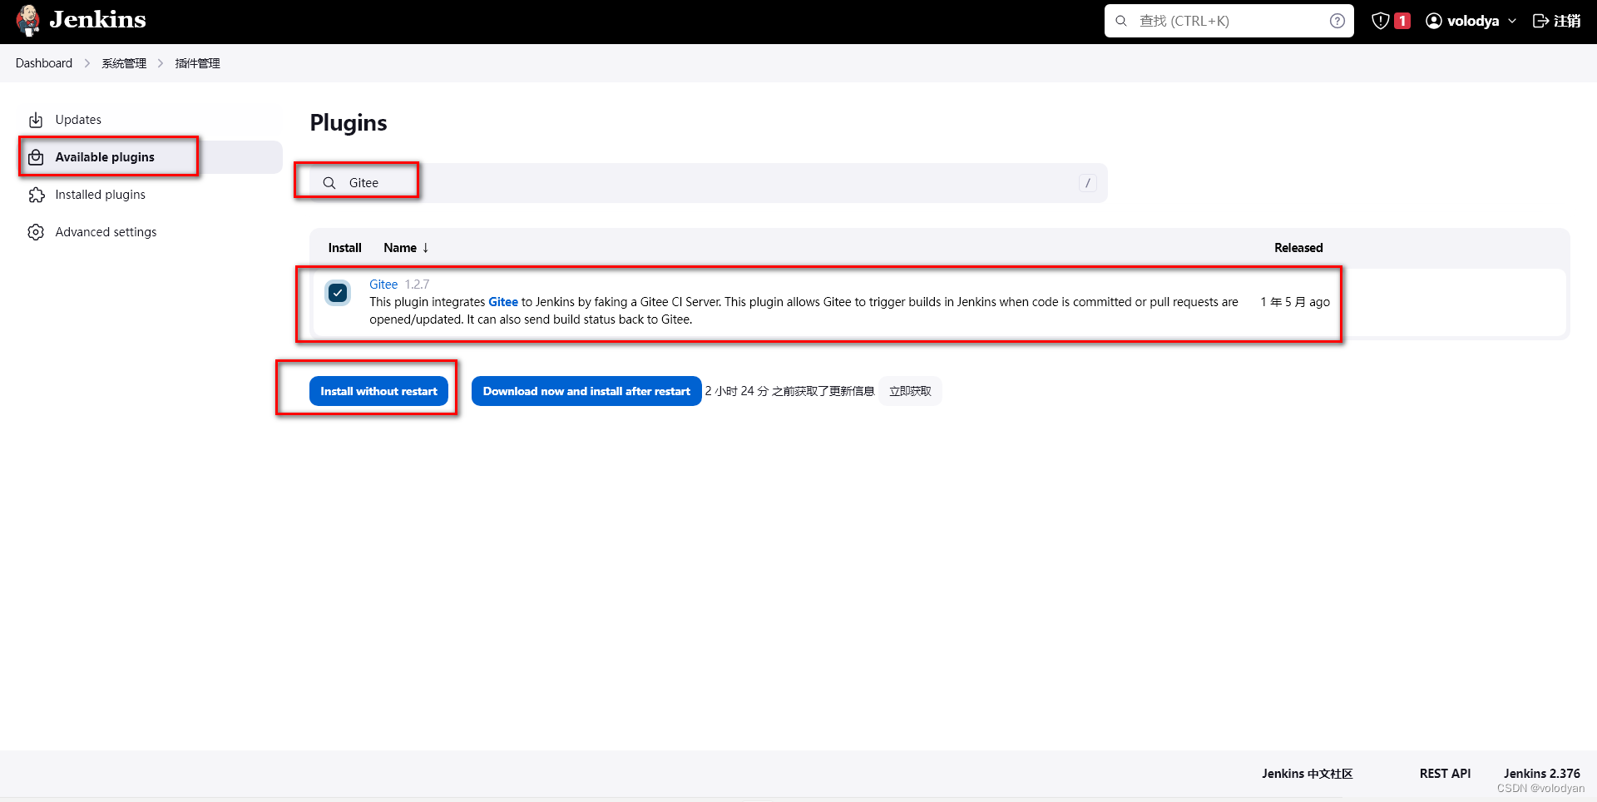The image size is (1597, 802).
Task: Uncheck the Gitee plugin install checkbox
Action: point(338,293)
